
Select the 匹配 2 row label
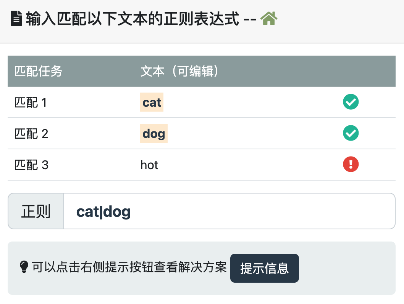[31, 134]
